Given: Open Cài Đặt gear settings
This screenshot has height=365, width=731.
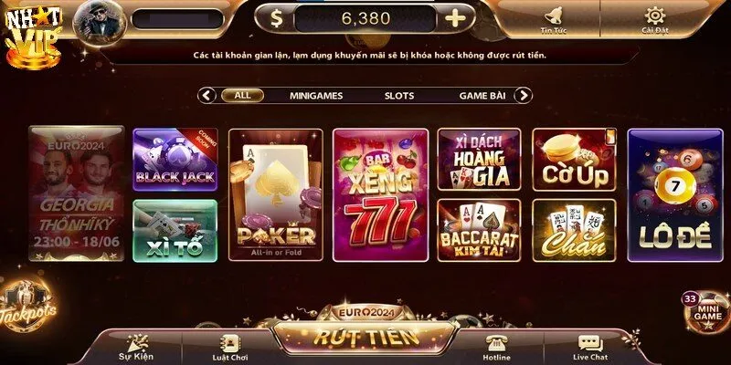Looking at the screenshot, I should [654, 20].
